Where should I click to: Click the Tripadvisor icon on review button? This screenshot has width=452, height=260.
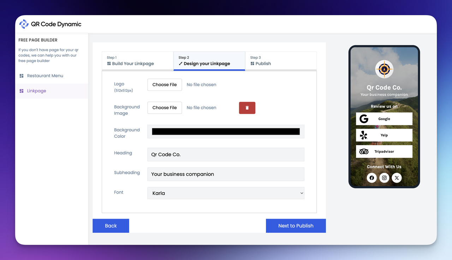[364, 151]
